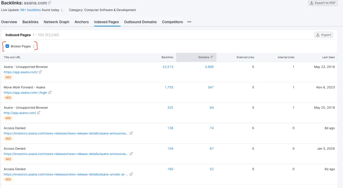Switch to the Overview tab
The height and width of the screenshot is (188, 343).
point(9,22)
